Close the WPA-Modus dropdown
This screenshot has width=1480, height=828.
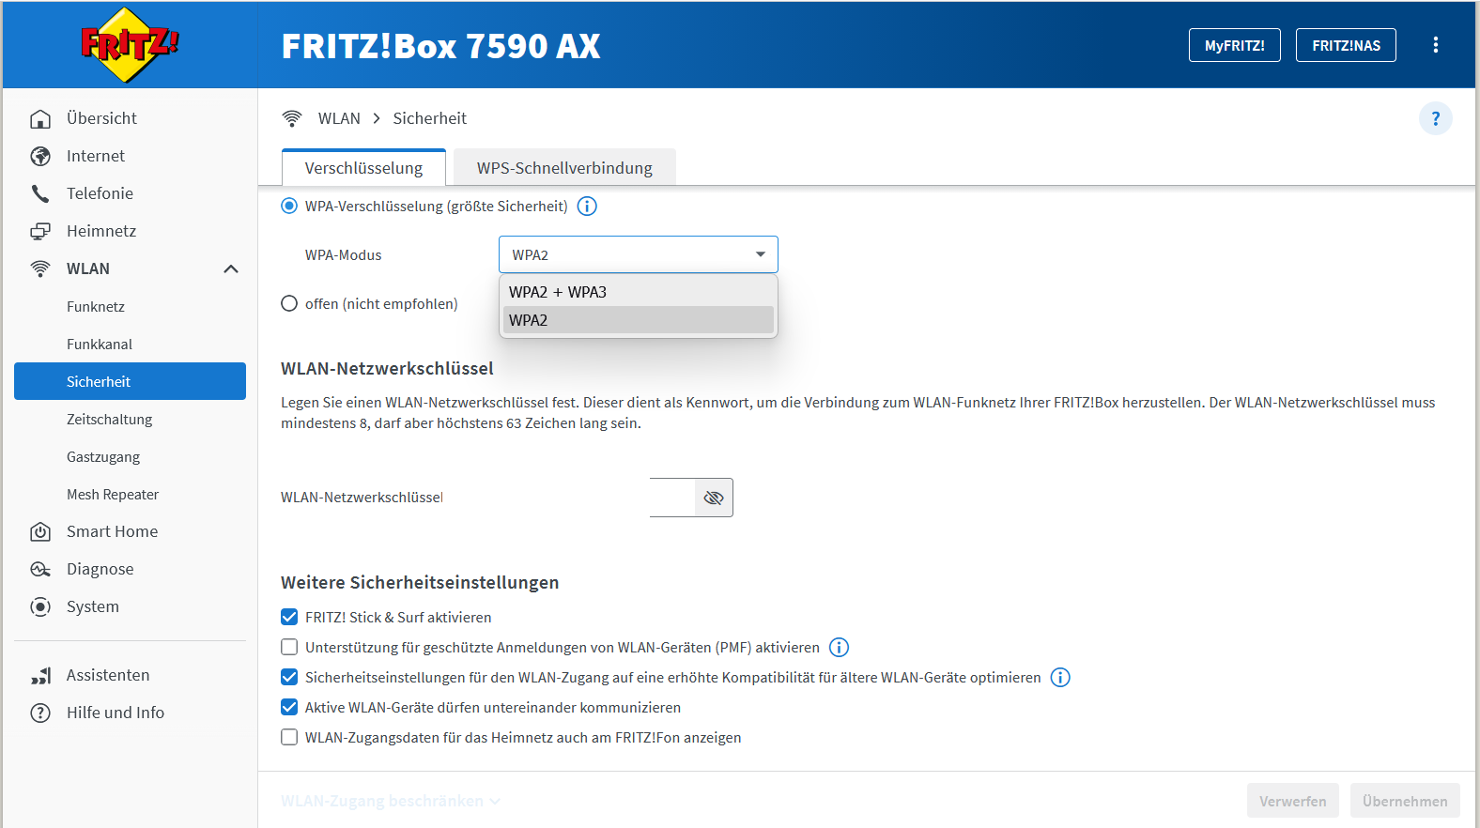click(639, 254)
